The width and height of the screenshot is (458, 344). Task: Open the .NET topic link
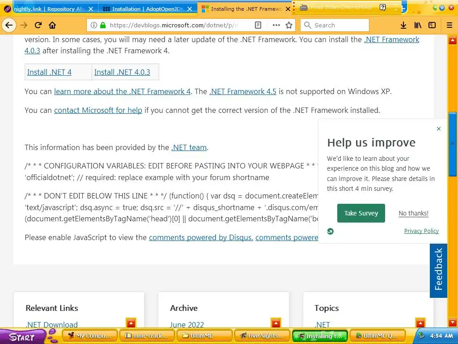pos(322,324)
